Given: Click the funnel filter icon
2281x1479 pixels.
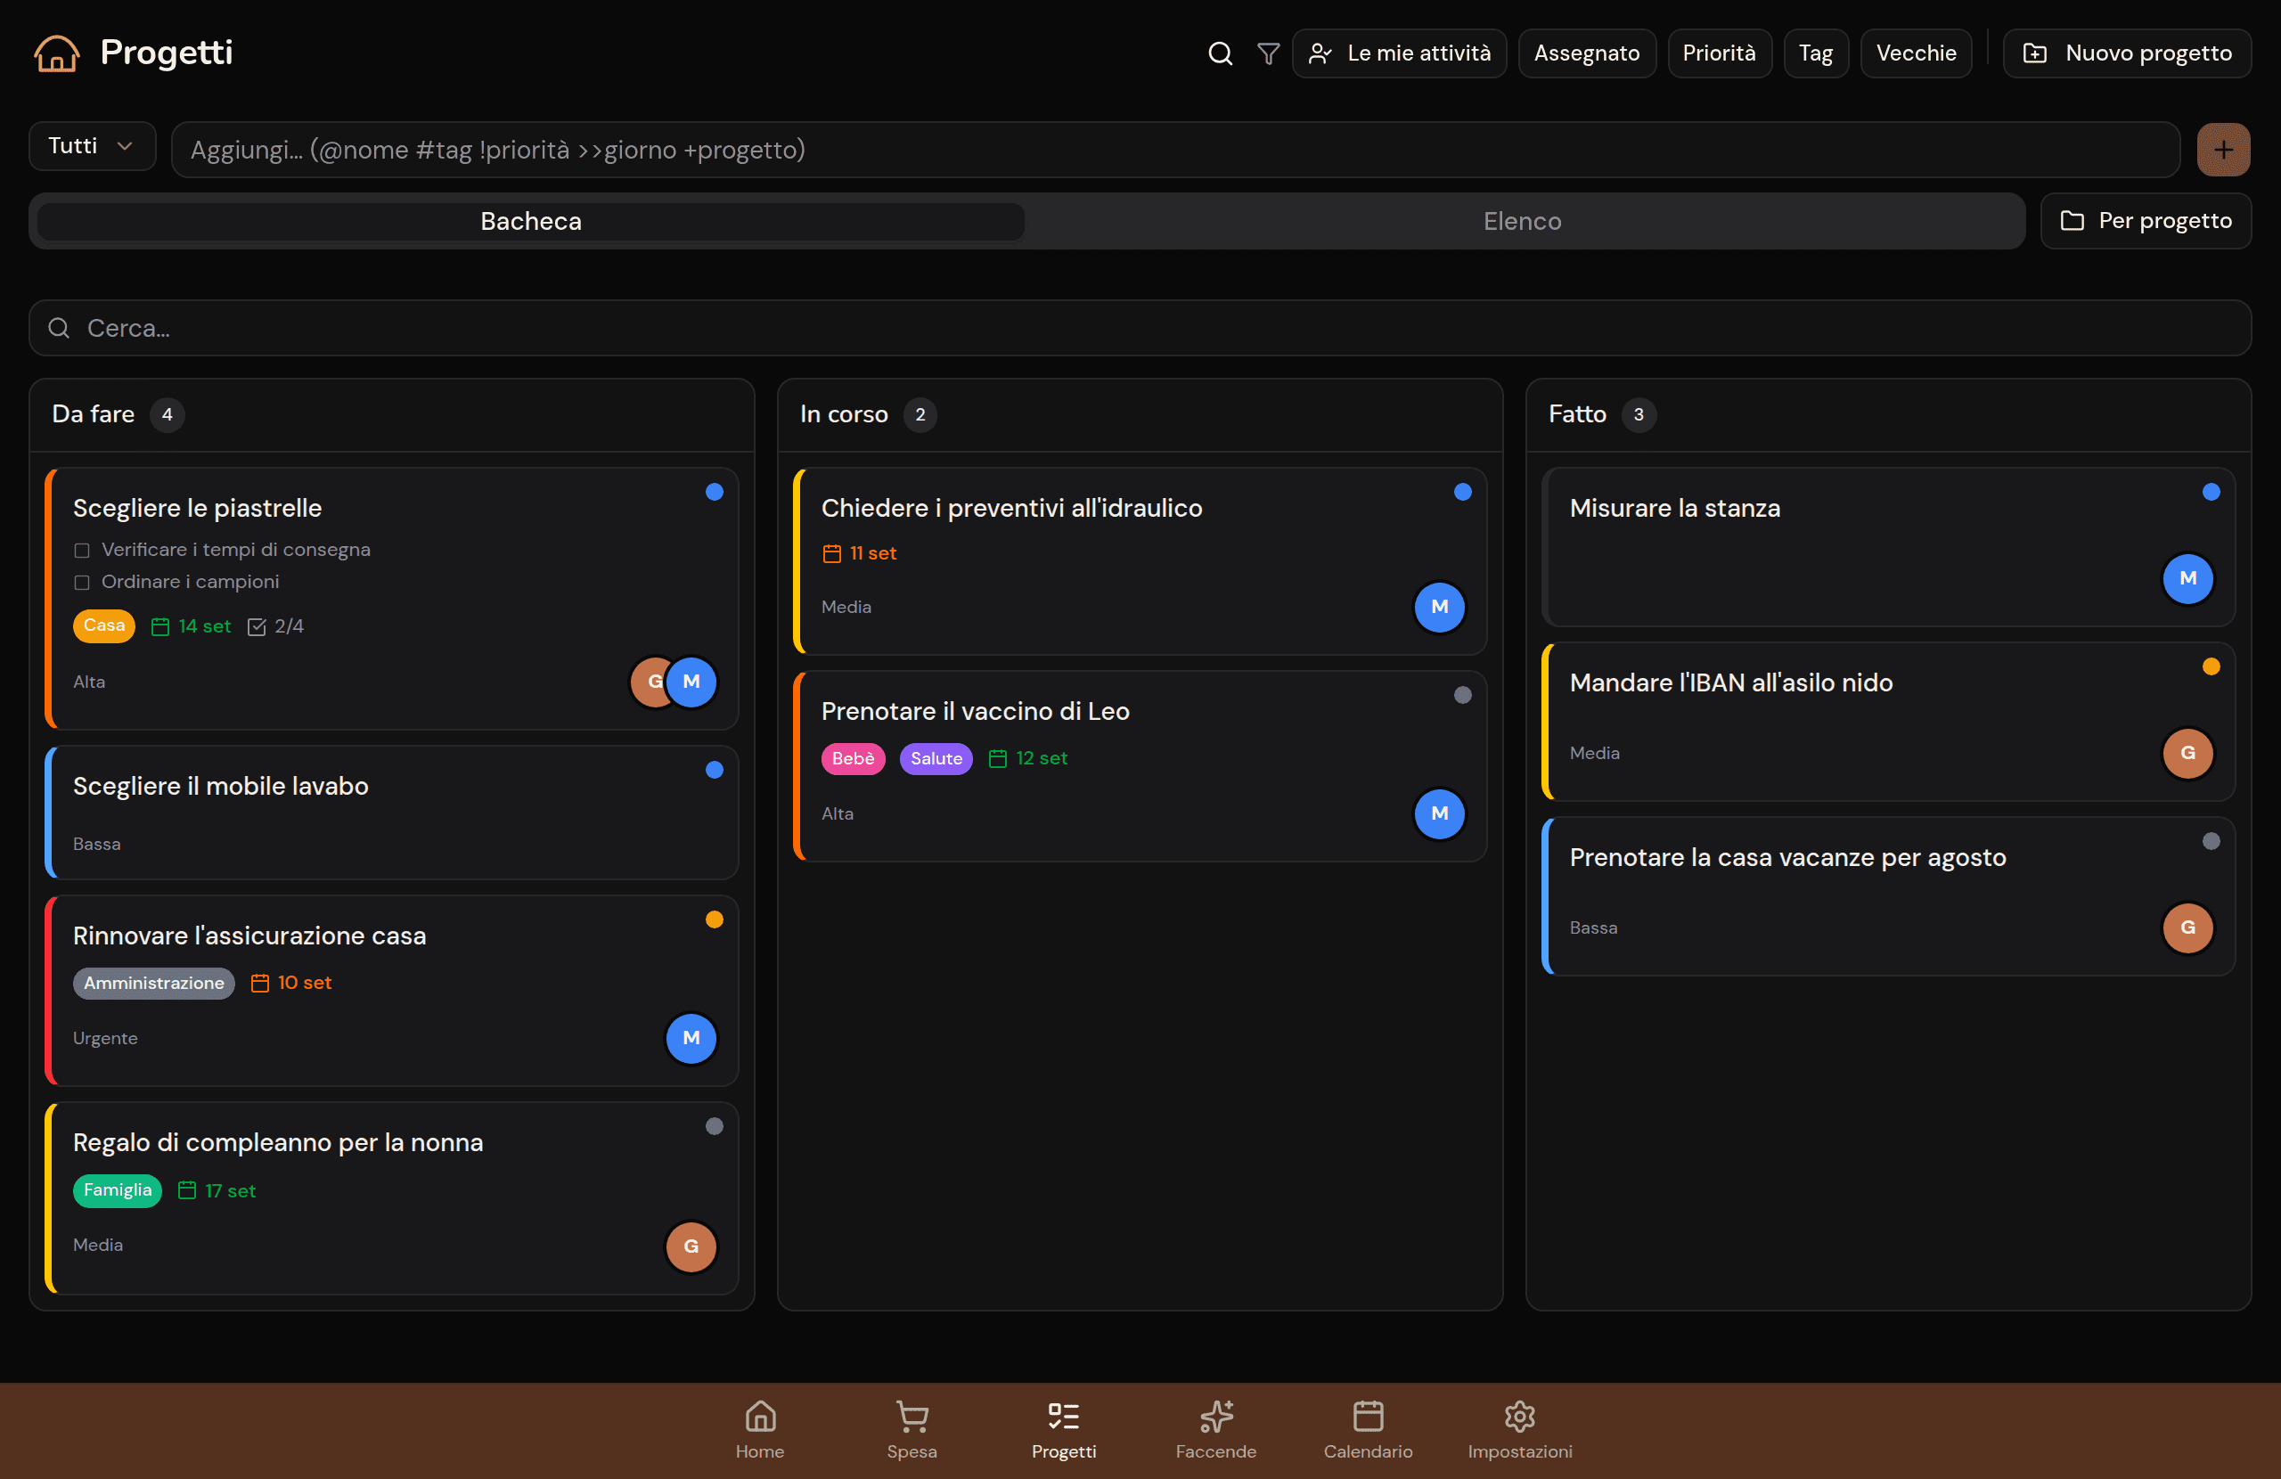Looking at the screenshot, I should click(1268, 53).
